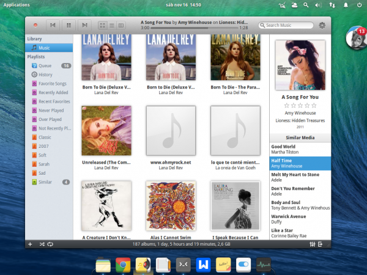Select Half Time by Amy Winehouse
This screenshot has width=367, height=275.
click(x=300, y=163)
